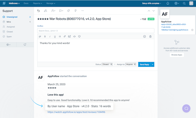Click the search magnifier icon
Screen dimensions: 196x118
(184, 3)
